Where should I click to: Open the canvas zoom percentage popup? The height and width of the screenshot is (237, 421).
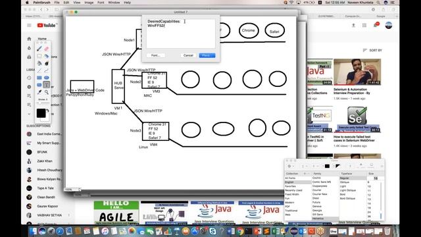point(72,190)
